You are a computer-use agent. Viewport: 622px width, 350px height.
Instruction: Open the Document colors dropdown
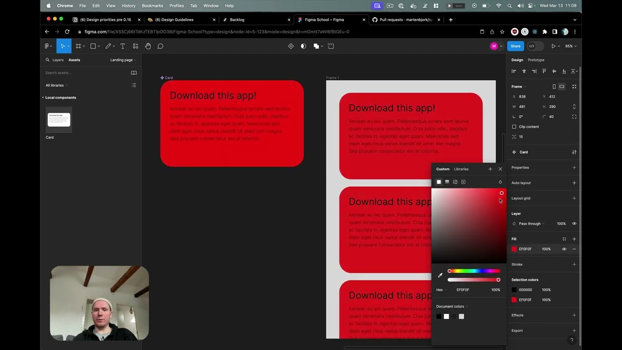tap(452, 307)
